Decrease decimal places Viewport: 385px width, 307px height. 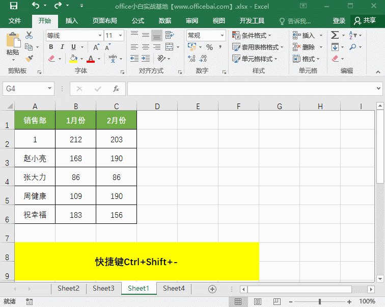tap(203, 59)
